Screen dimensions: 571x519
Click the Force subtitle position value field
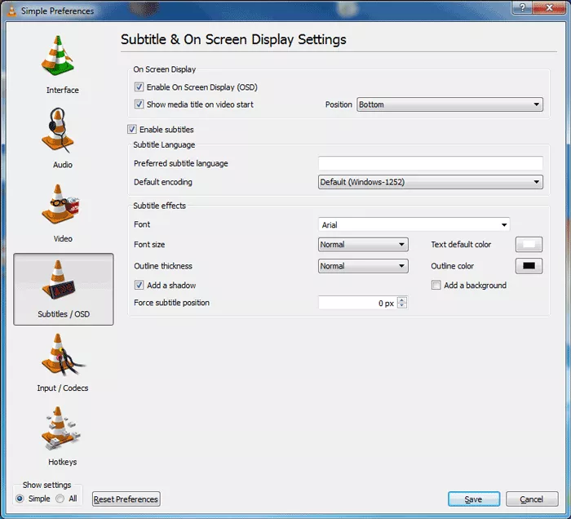(x=357, y=303)
